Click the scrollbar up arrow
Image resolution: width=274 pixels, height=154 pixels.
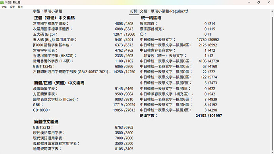click(272, 11)
